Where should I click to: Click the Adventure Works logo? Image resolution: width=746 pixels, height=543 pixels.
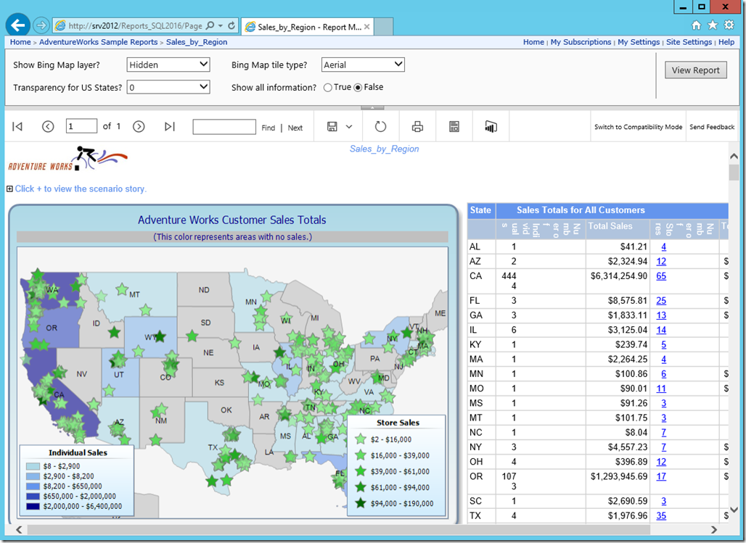pyautogui.click(x=67, y=159)
